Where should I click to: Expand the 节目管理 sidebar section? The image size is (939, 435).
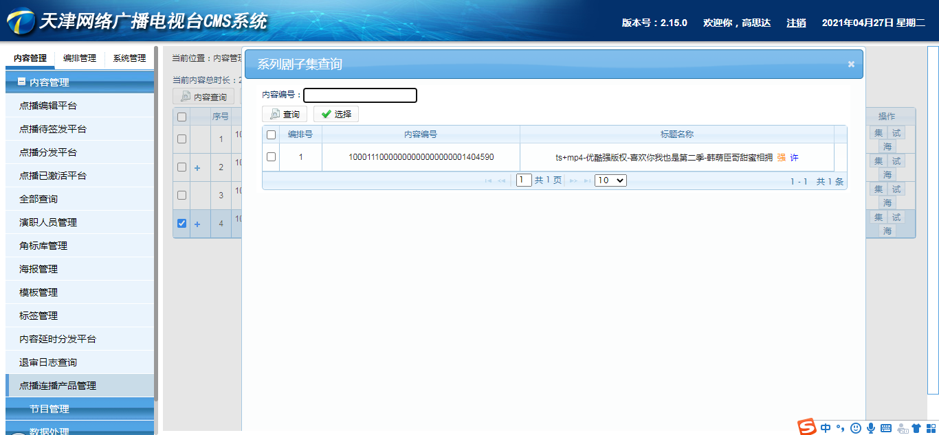point(80,408)
